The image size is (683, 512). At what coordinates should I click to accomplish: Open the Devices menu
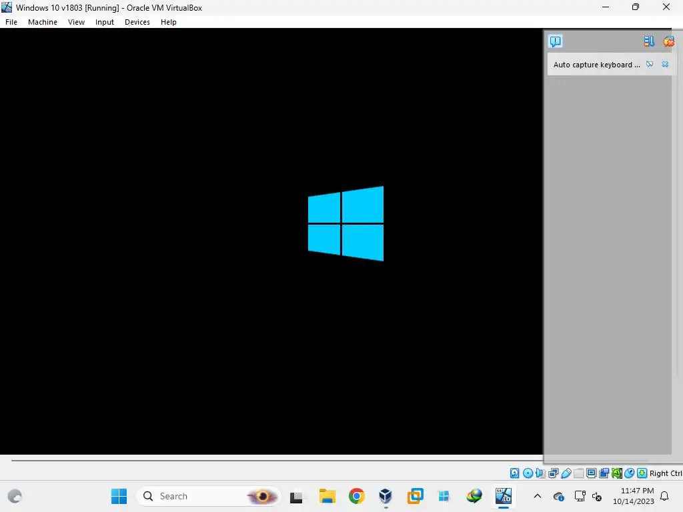[137, 22]
